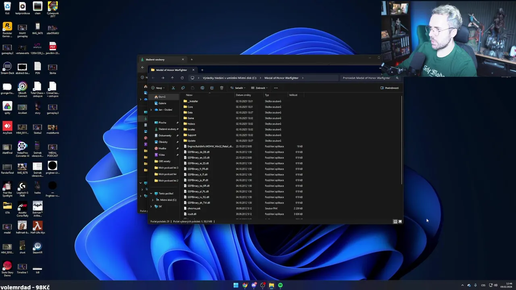
Task: Switch to details list view in status bar
Action: pos(395,222)
